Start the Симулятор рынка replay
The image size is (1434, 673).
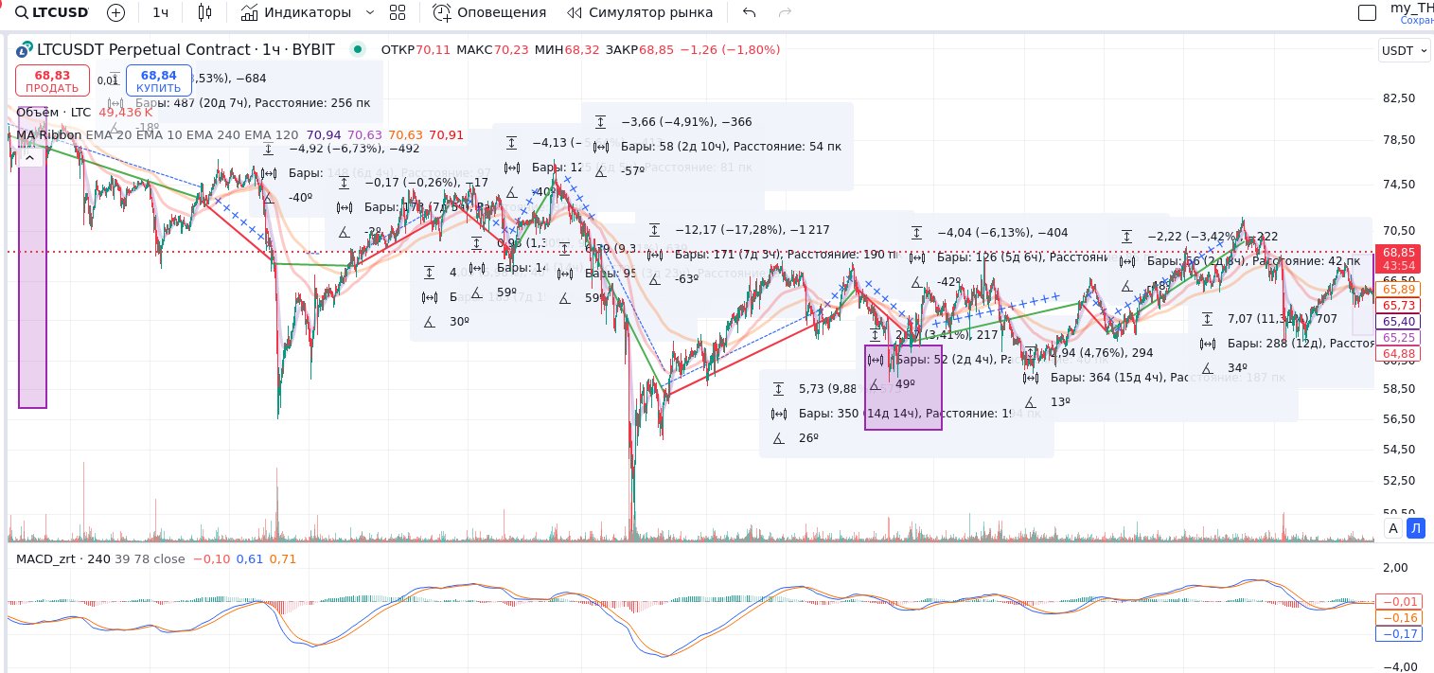(640, 12)
